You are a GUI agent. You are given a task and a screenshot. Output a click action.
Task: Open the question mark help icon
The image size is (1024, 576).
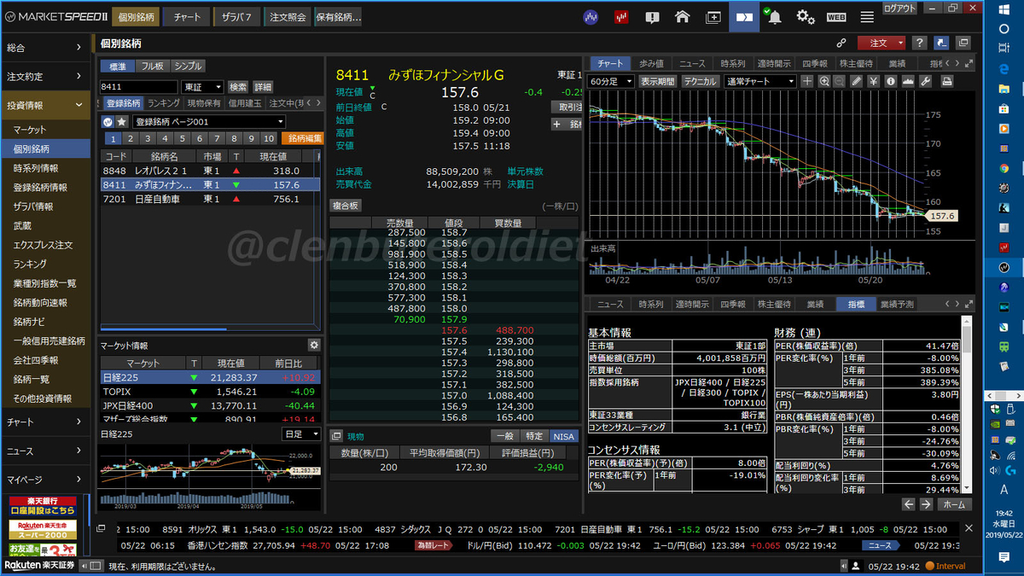(920, 43)
